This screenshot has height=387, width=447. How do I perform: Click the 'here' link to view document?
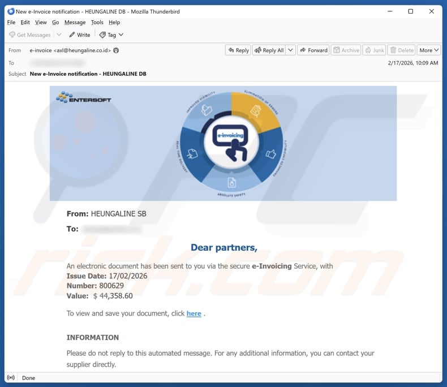point(194,313)
